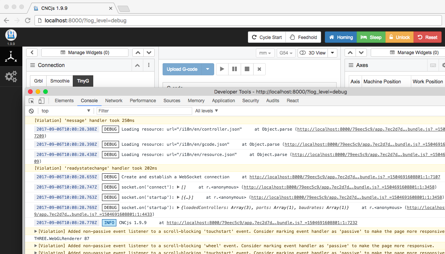The width and height of the screenshot is (445, 254).
Task: Open the All levels log filter dropdown
Action: click(207, 111)
